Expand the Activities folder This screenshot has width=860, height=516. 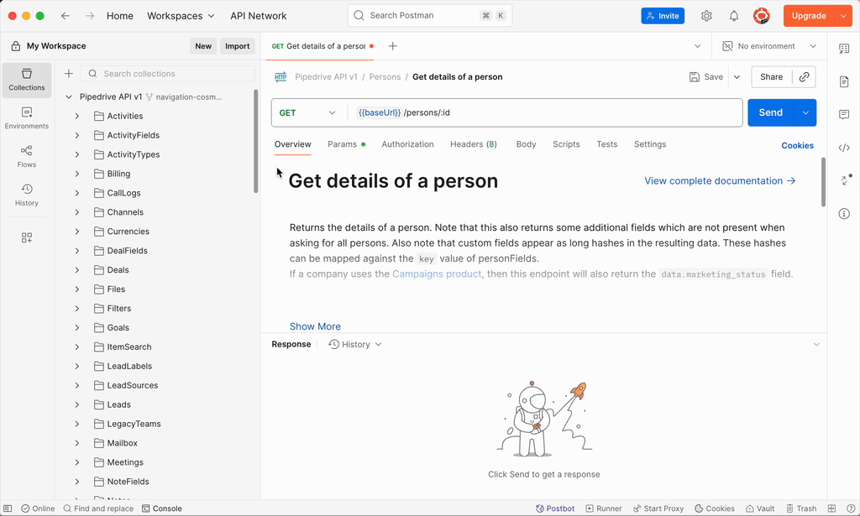coord(77,116)
